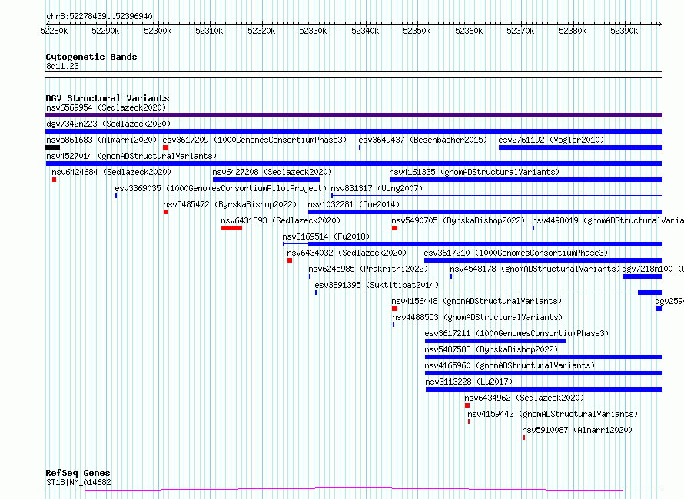Screen dimensions: 684x499
Task: Open the dgv7342n223 (Sedlazeck2020) label
Action: click(108, 124)
